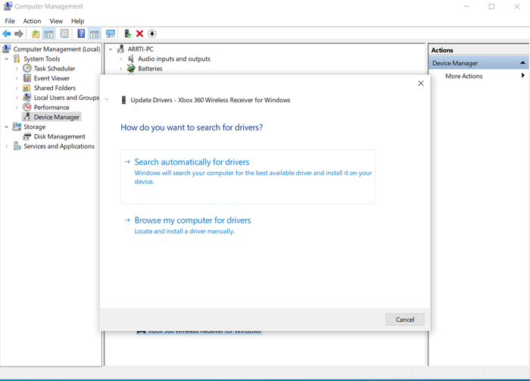Close the Update Drivers dialog with X

(421, 83)
